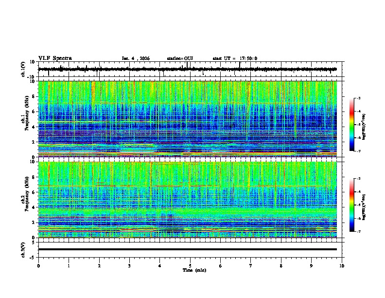Click time axis tick label 3

[129, 266]
